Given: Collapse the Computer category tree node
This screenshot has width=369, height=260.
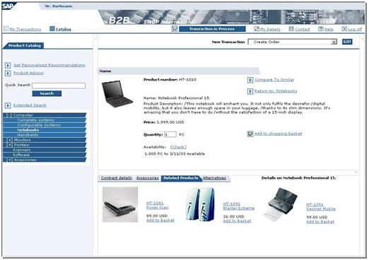Looking at the screenshot, I should [x=8, y=115].
